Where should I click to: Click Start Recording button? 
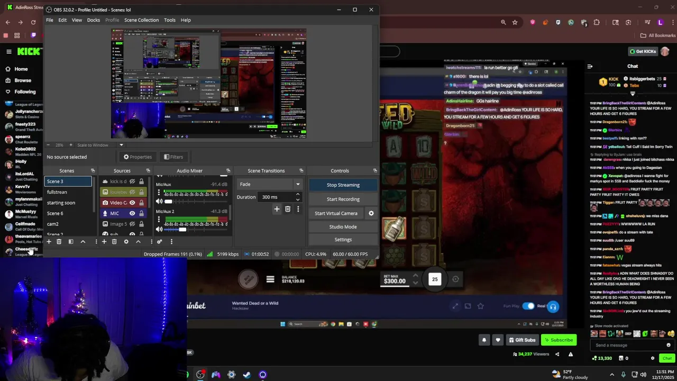coord(343,199)
